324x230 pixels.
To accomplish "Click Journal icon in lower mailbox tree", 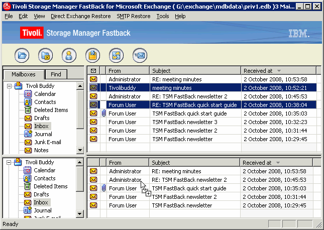I will coord(28,210).
